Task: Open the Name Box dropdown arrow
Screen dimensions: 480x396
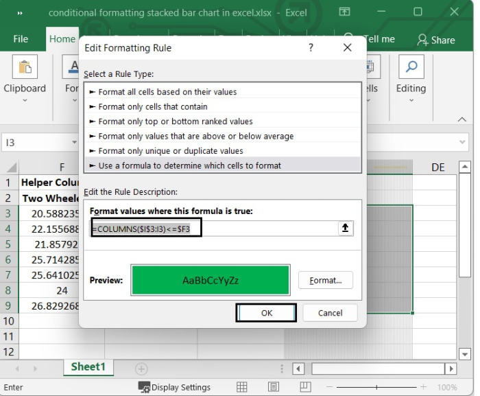Action: tap(74, 142)
